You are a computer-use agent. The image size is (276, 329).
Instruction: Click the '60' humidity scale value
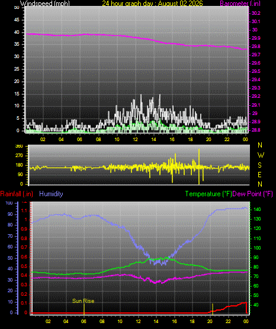10,247
